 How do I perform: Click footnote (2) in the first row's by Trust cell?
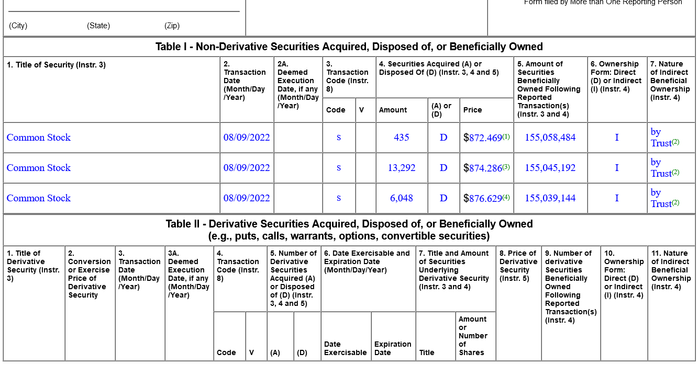(675, 142)
